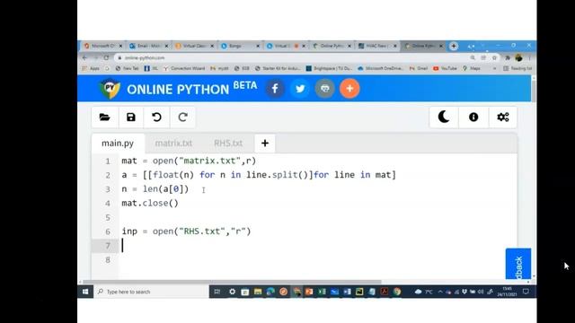Add a new file tab with plus

click(x=265, y=144)
